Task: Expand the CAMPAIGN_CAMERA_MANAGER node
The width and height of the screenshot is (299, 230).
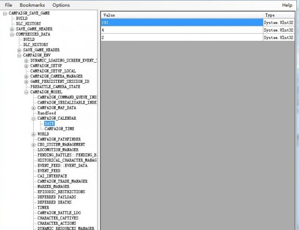Action: (x=26, y=77)
